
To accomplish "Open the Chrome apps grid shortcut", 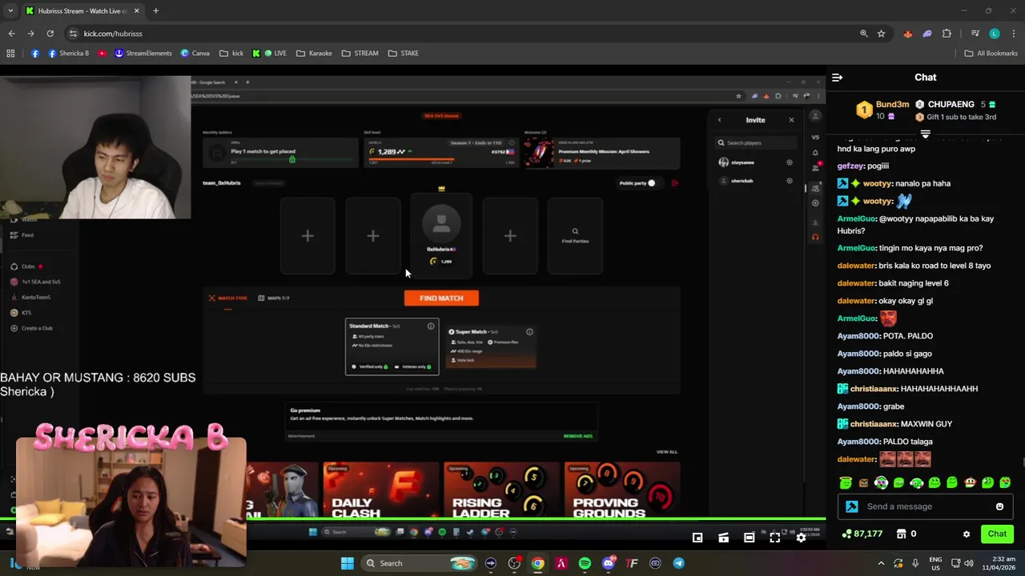I will (10, 54).
